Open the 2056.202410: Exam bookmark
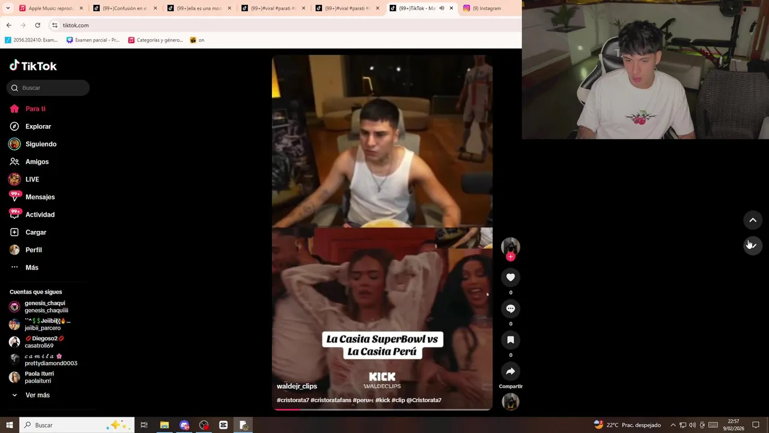The width and height of the screenshot is (769, 433). (x=31, y=40)
